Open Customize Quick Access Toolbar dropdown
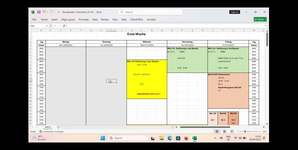 tap(58, 12)
